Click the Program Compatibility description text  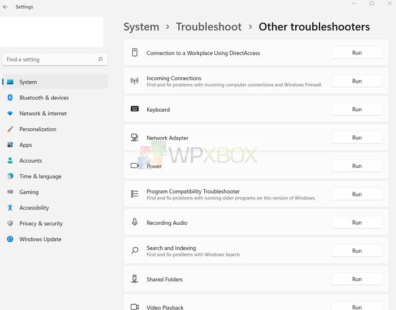231,198
